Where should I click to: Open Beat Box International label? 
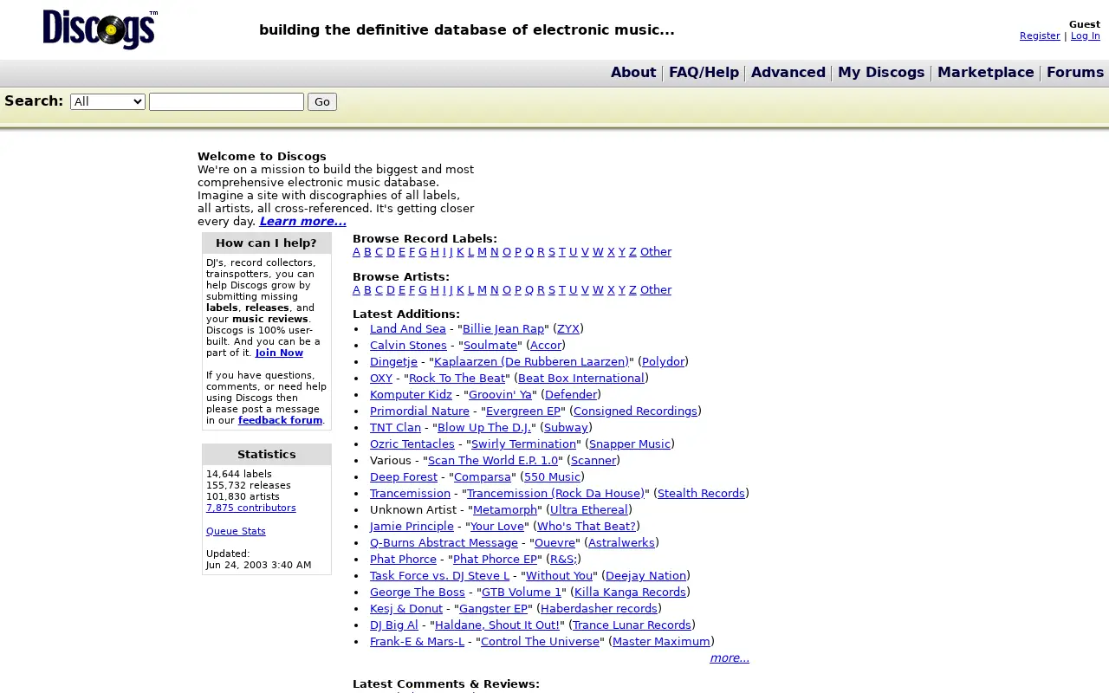click(581, 379)
